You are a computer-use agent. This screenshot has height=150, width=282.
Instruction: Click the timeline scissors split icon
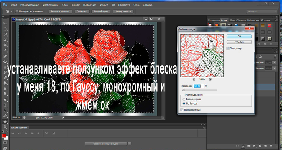click(47, 133)
